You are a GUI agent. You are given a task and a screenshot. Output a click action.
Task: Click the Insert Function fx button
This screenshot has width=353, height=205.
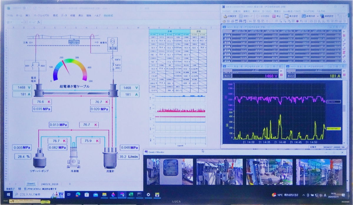point(38,21)
